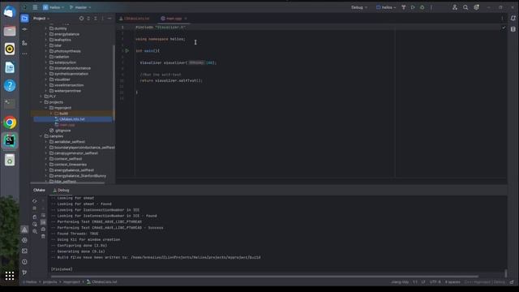Open the Debug build profile dropdown

[x=359, y=7]
